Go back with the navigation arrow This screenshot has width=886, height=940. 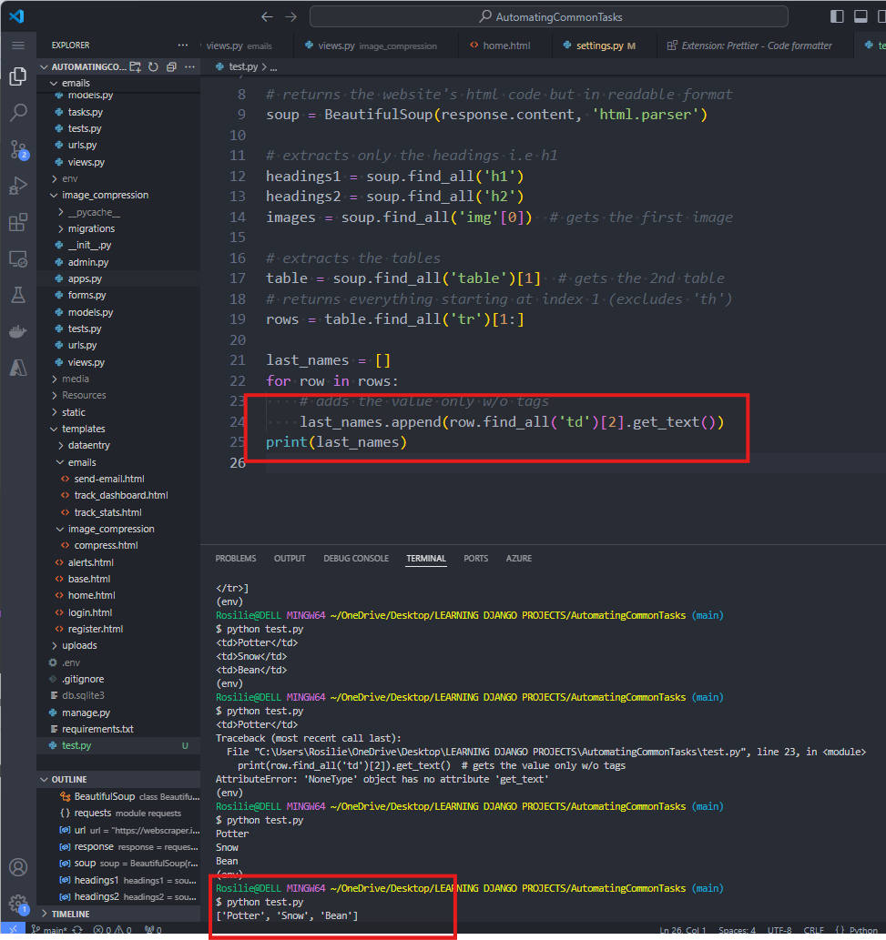267,16
